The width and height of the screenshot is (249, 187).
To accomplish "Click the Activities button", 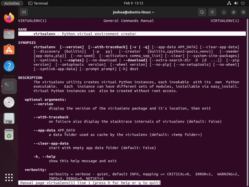I will click(x=12, y=3).
